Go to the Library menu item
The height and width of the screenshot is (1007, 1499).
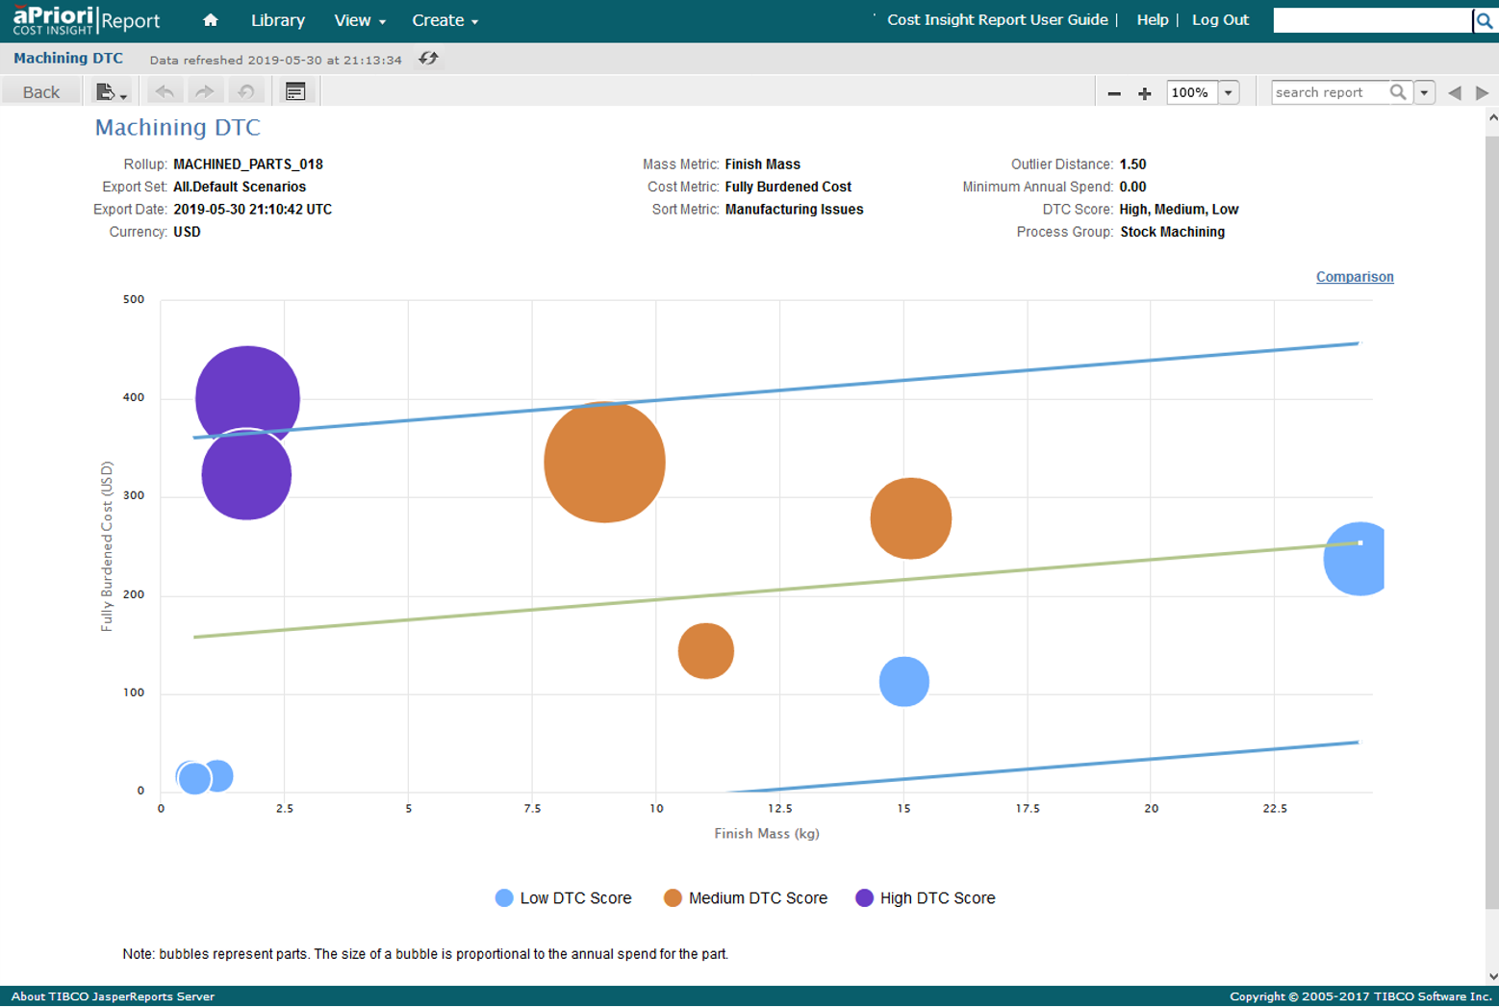pyautogui.click(x=277, y=20)
